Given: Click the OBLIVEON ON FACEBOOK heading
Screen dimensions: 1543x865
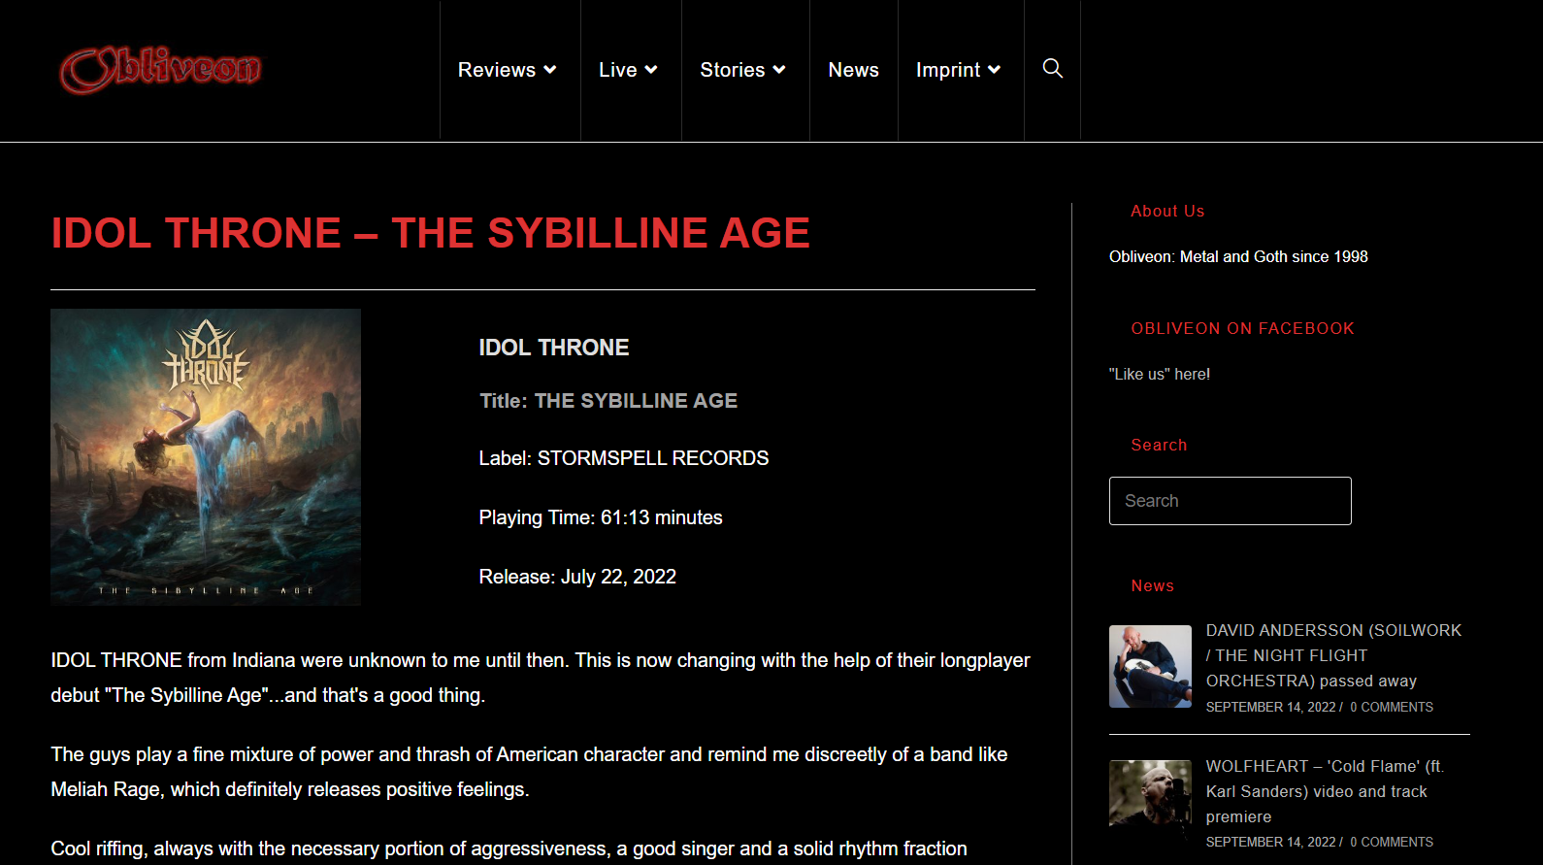Looking at the screenshot, I should click(1242, 328).
